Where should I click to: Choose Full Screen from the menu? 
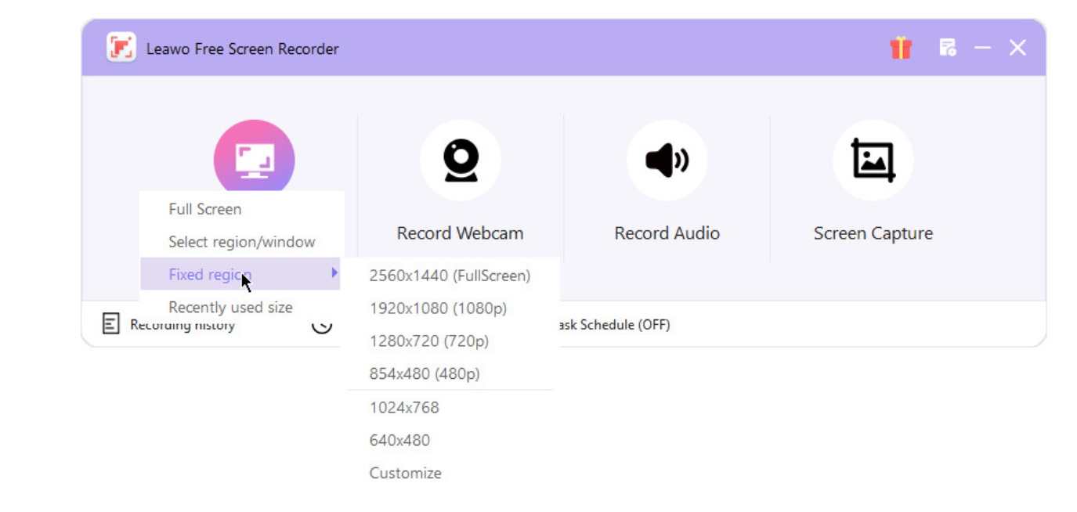[205, 209]
